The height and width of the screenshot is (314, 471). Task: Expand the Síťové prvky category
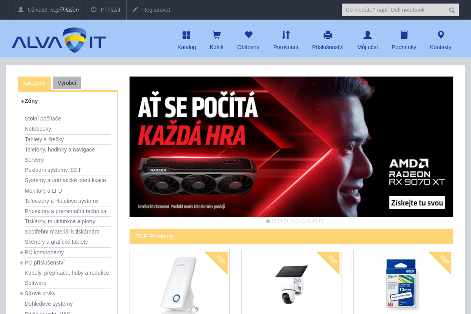pyautogui.click(x=22, y=293)
